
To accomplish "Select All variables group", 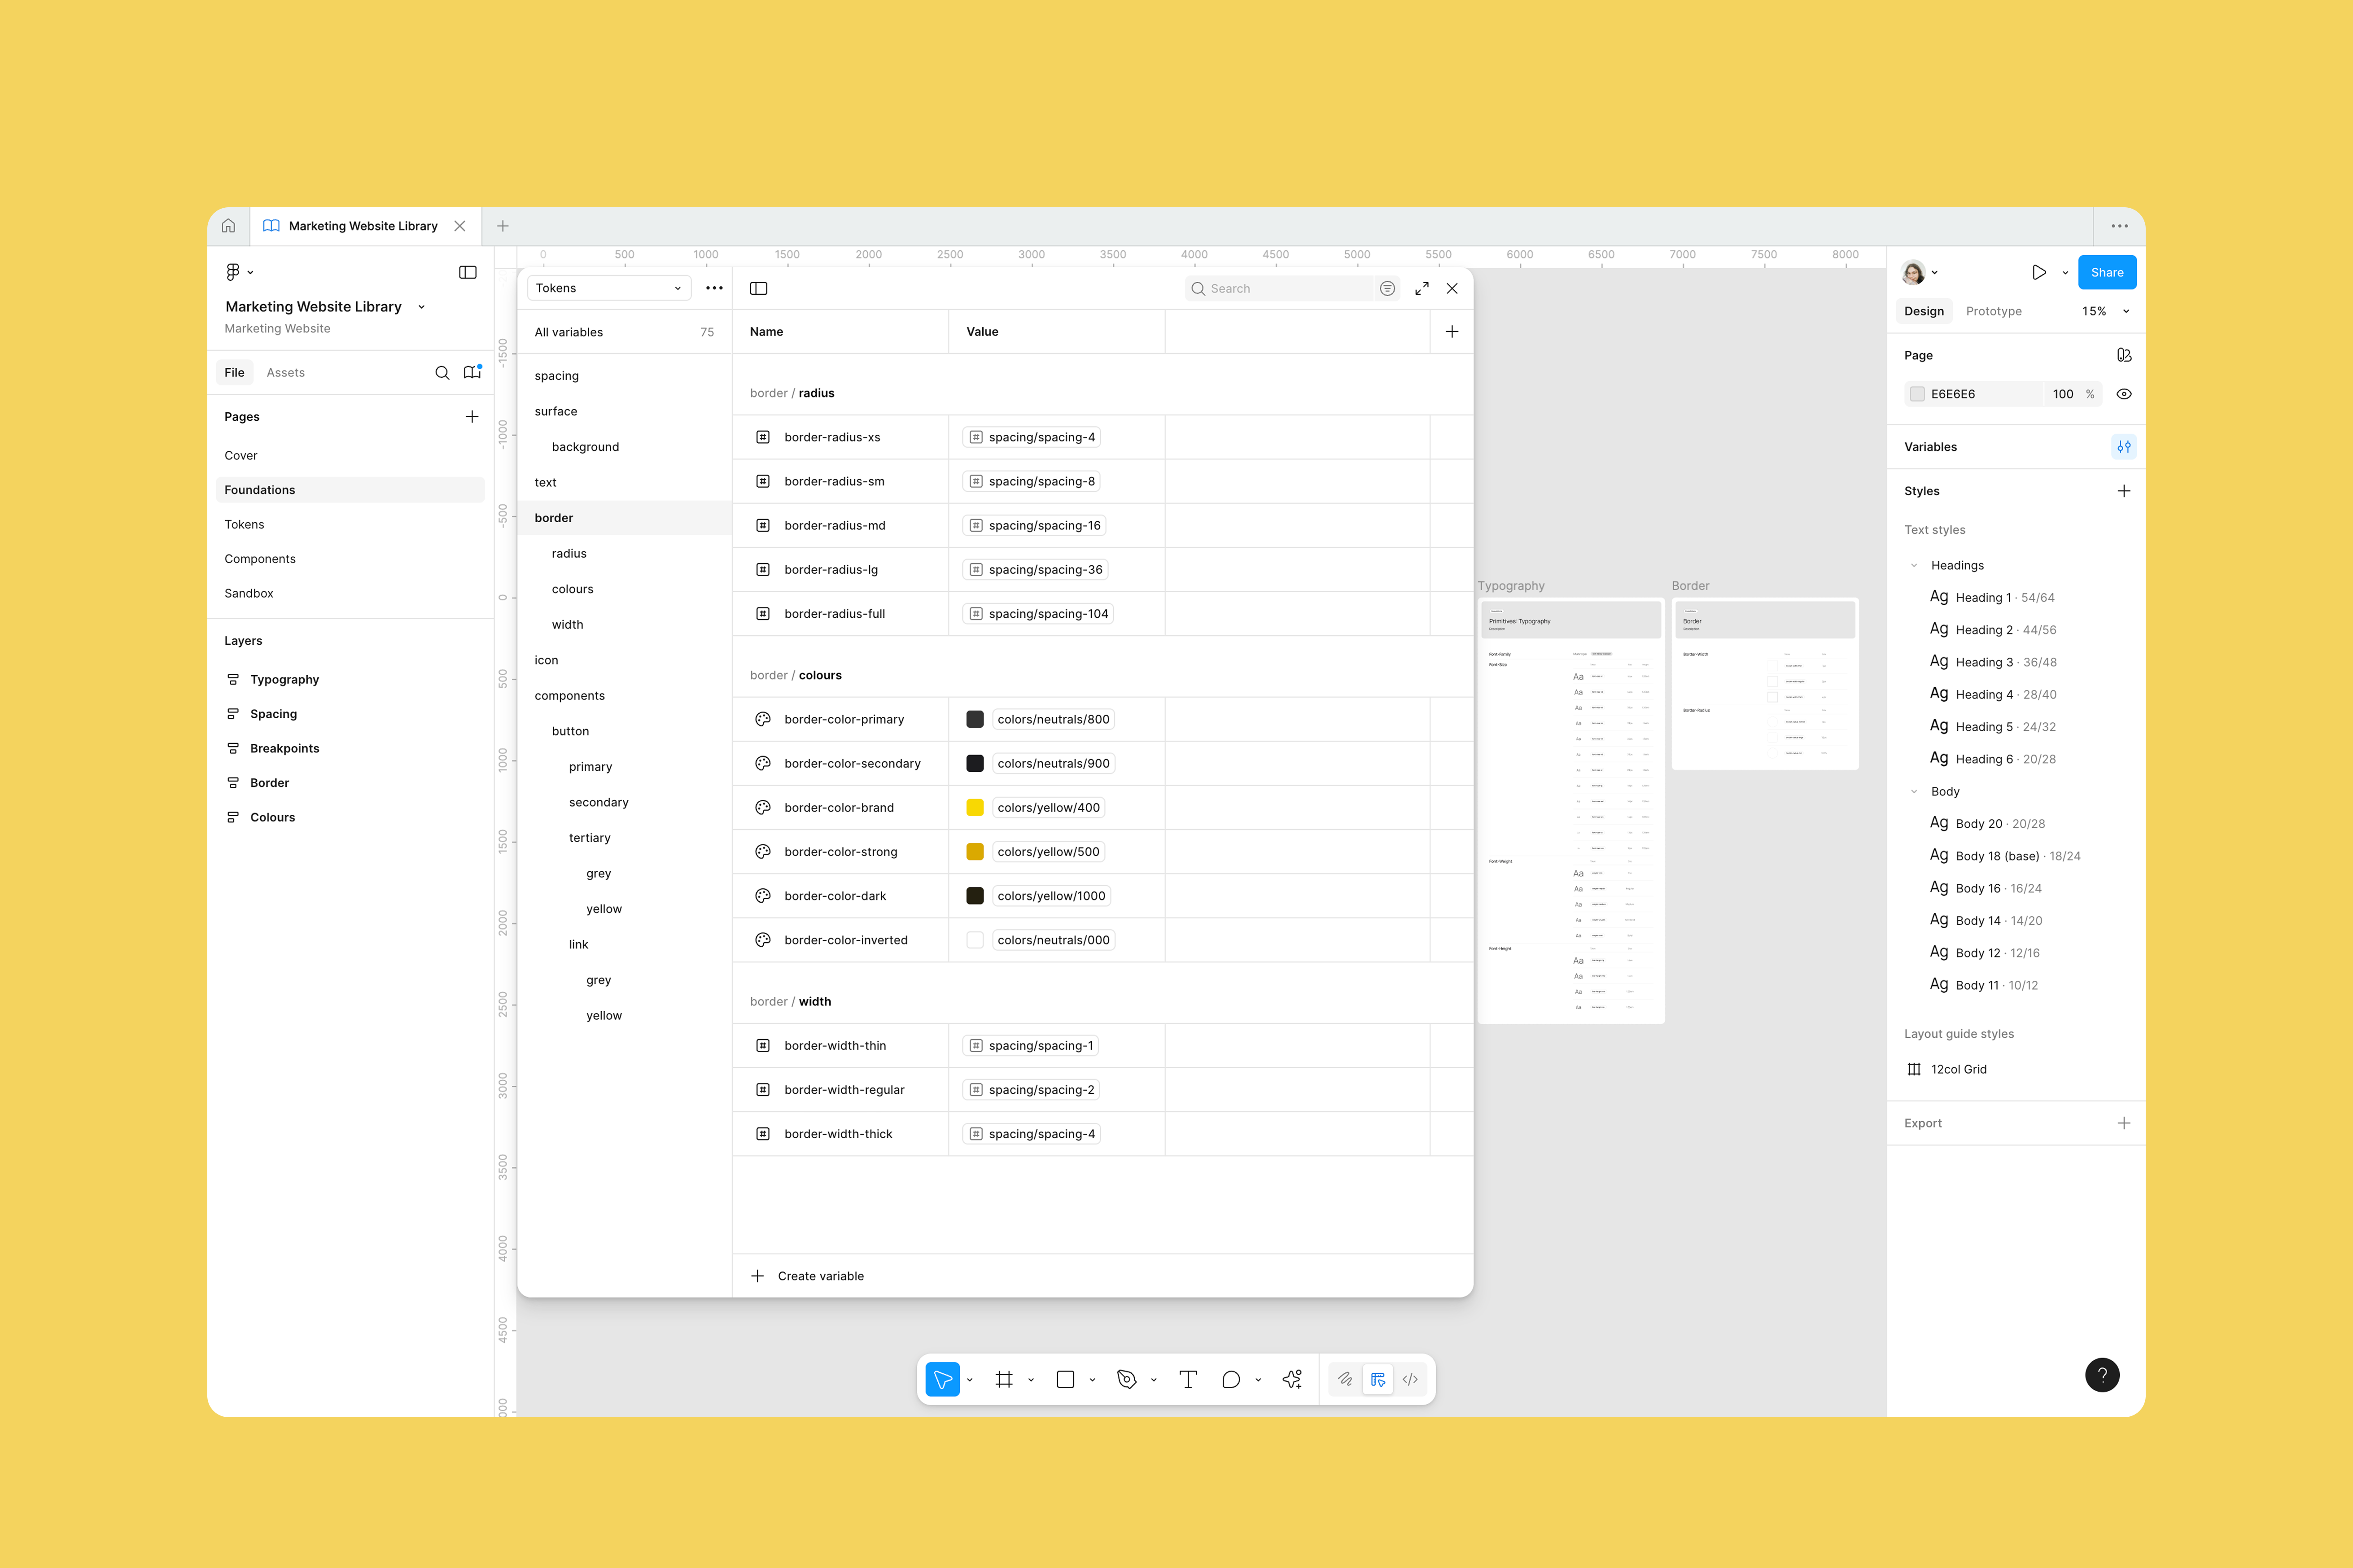I will (624, 332).
